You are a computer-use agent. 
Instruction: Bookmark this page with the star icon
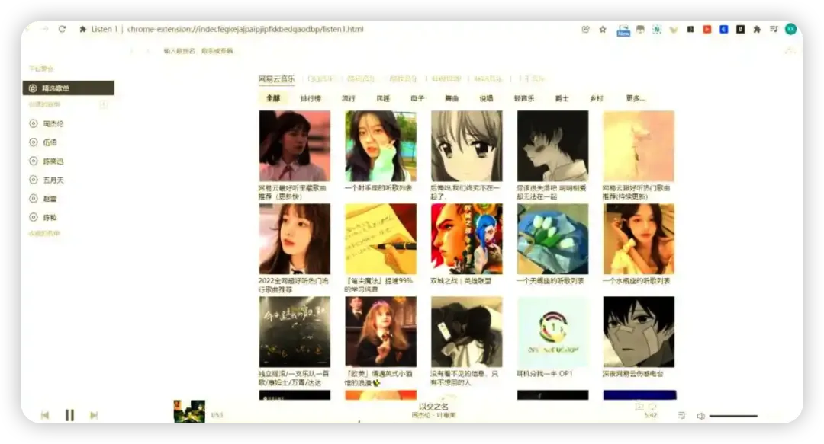tap(603, 30)
